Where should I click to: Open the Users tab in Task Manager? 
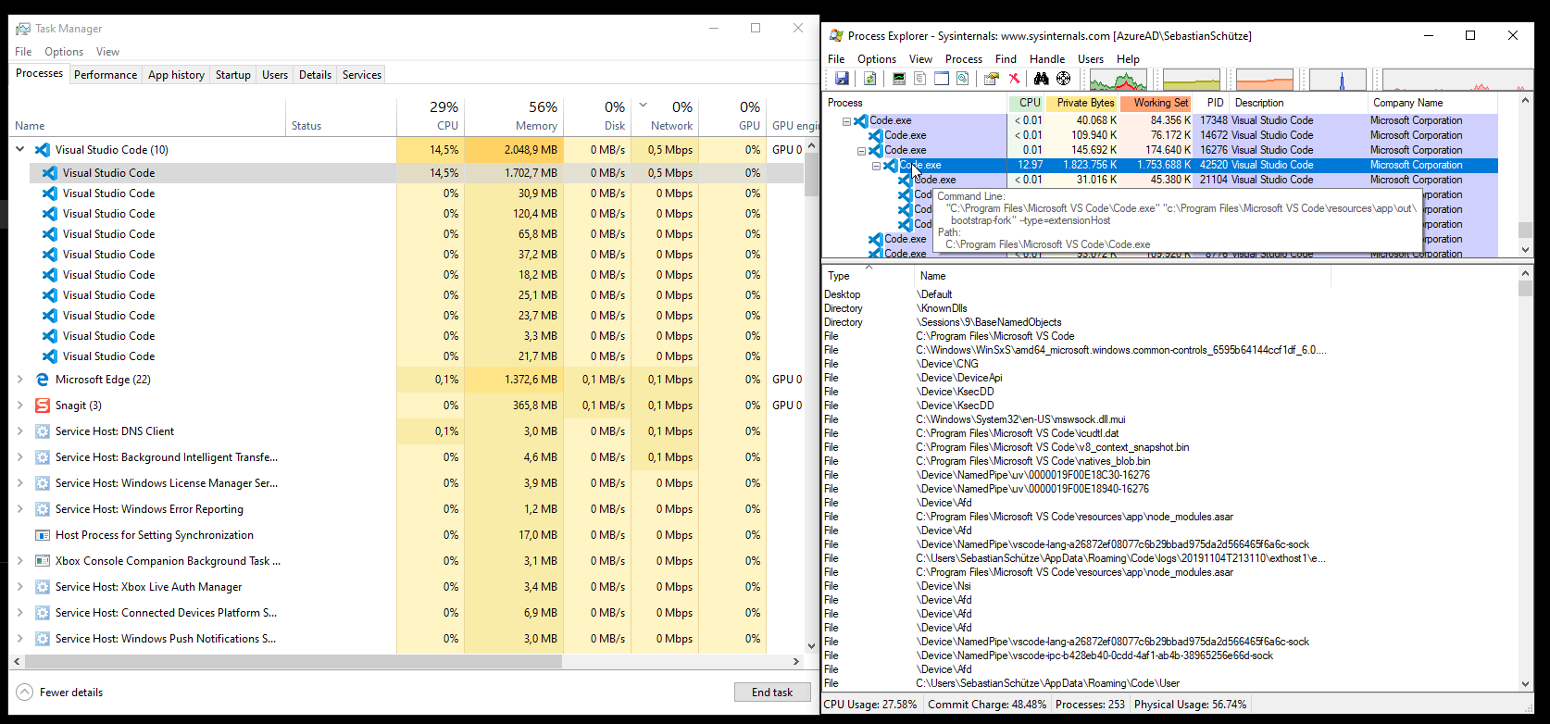tap(275, 75)
